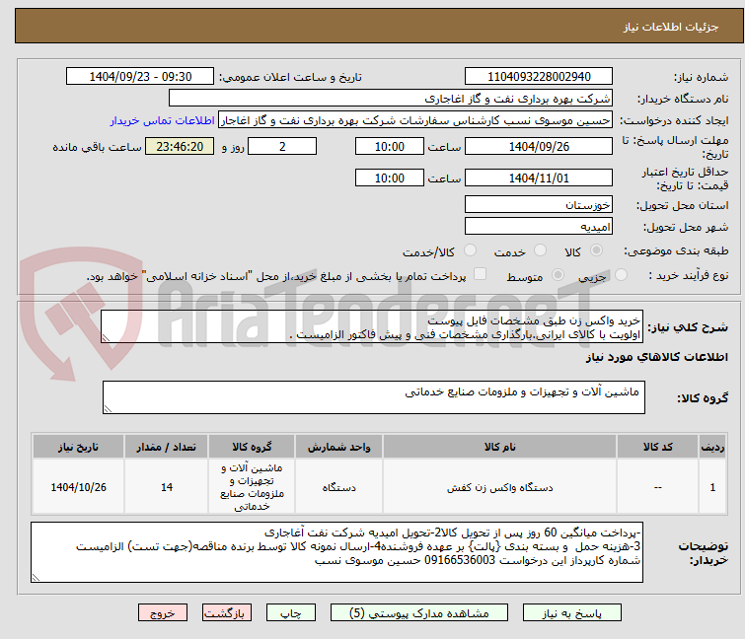Image resolution: width=745 pixels, height=639 pixels.
Task: Click the delivery city field 'امیدیه'
Action: click(x=539, y=227)
